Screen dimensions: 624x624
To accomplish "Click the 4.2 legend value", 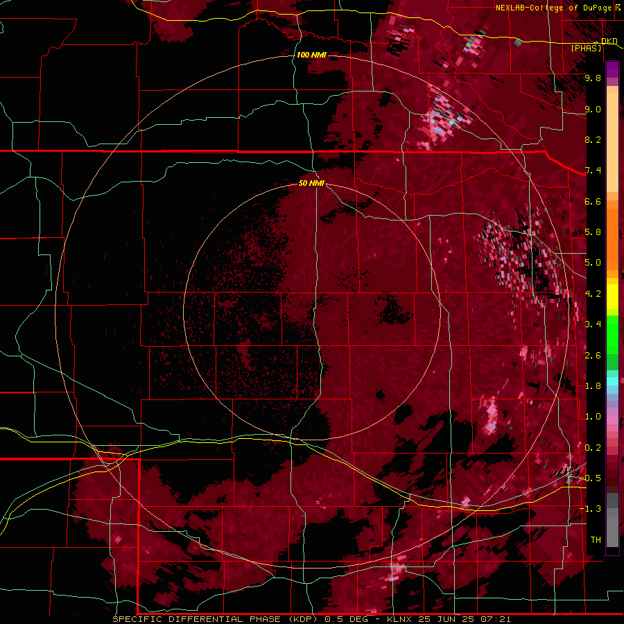I will pyautogui.click(x=593, y=294).
